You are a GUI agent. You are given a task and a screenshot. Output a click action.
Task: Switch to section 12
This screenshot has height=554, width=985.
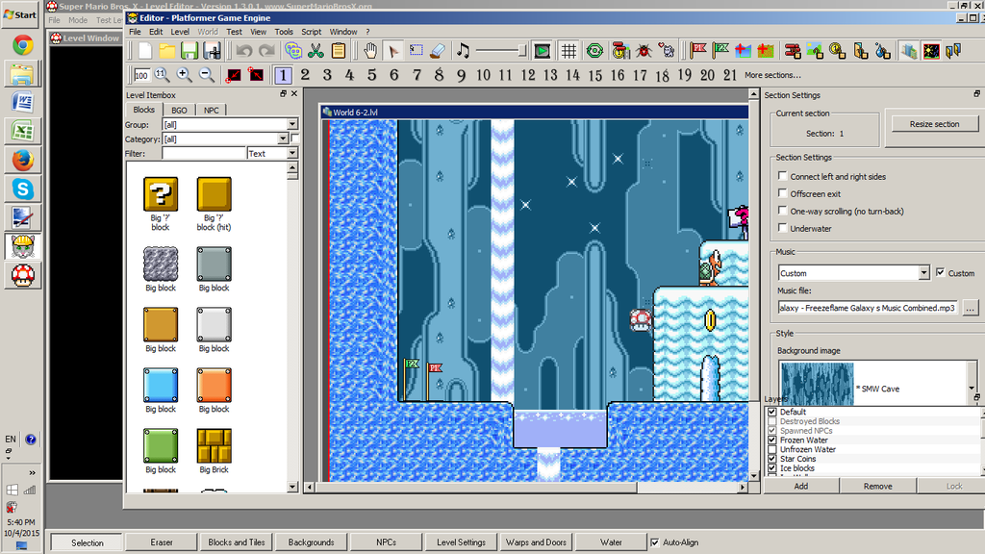pyautogui.click(x=528, y=75)
